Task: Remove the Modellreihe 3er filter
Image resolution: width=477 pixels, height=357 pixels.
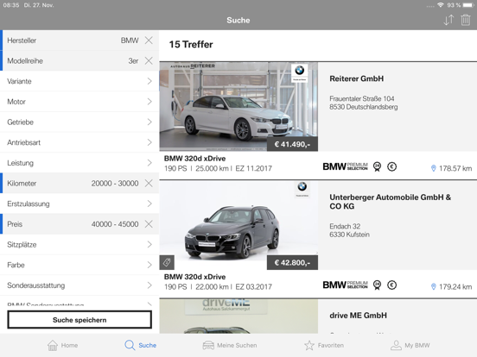Action: (x=149, y=60)
